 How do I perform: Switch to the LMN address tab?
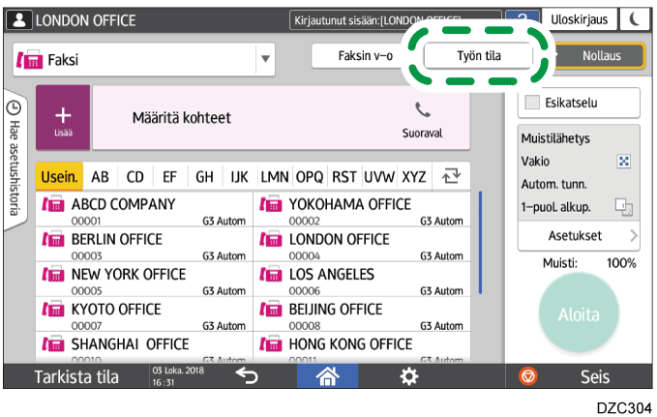pos(276,176)
